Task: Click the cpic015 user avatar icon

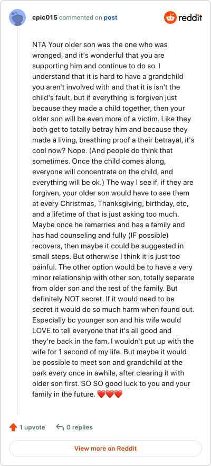Action: coord(18,17)
